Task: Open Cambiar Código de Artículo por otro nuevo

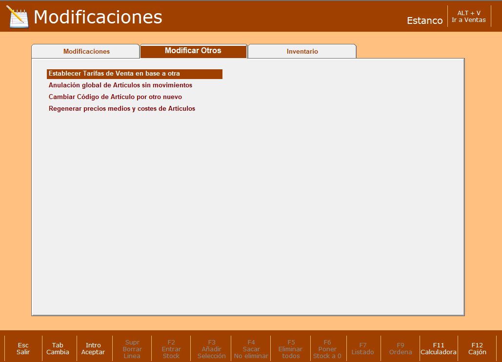Action: [115, 97]
